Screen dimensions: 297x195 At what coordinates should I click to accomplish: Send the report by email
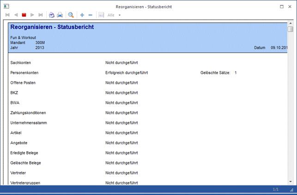tap(52, 15)
